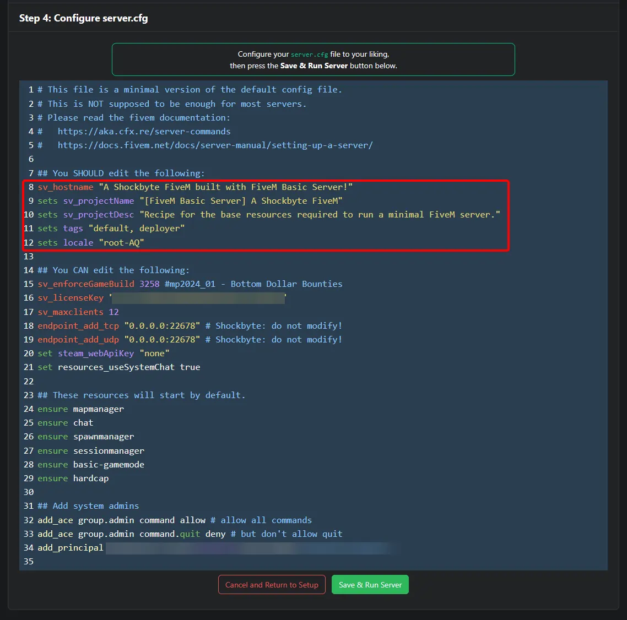This screenshot has width=627, height=620.
Task: Click the green server.cfg code label in the banner
Action: (309, 55)
